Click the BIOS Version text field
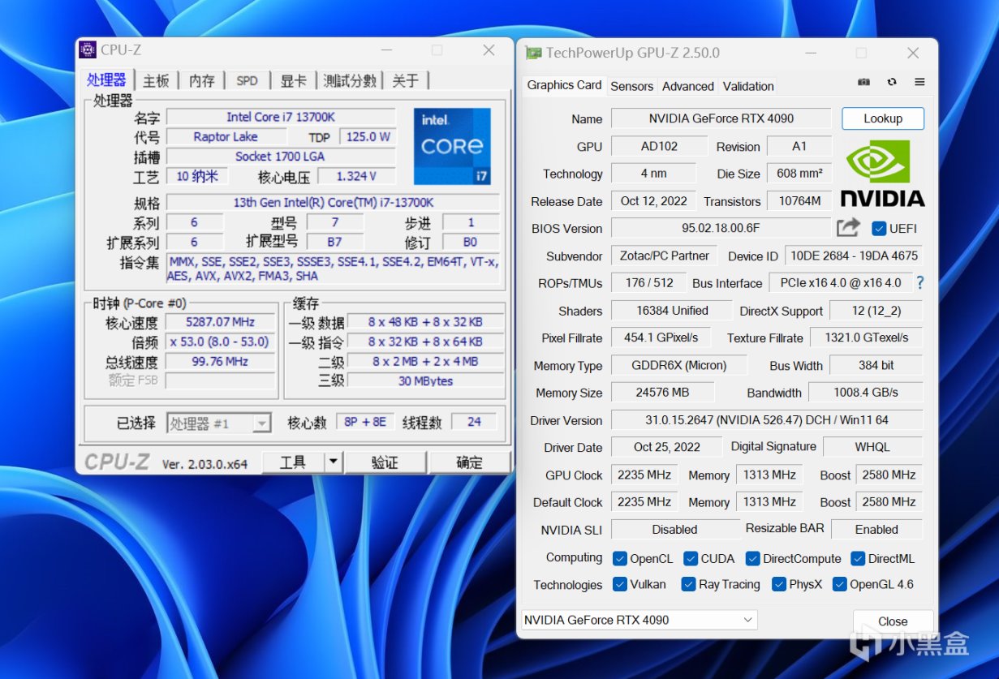This screenshot has height=679, width=999. click(721, 229)
